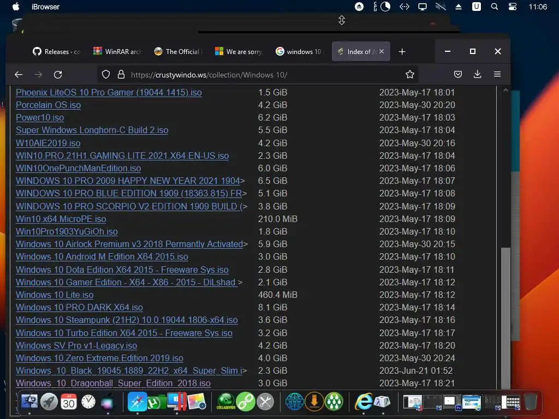Click the page vertical scrollbar thumb

(x=506, y=318)
